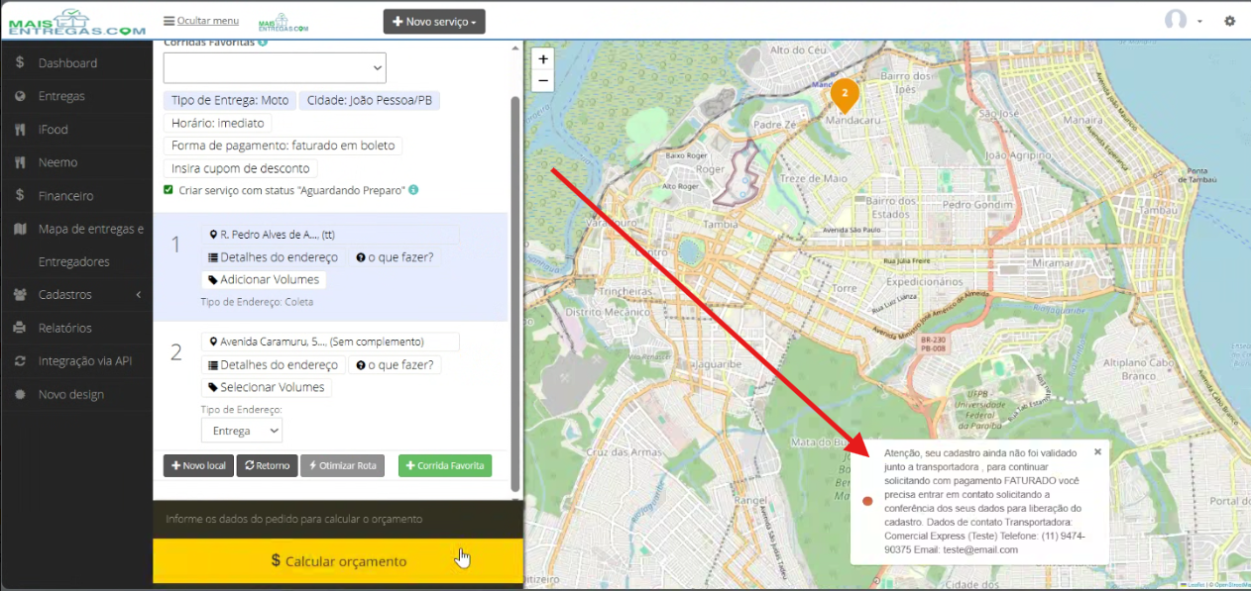
Task: Click the Ocultar menu toggle
Action: click(201, 21)
